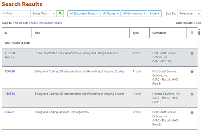Open the All Contractors filter dropdown
Image resolution: width=203 pixels, height=130 pixels.
coord(134,14)
